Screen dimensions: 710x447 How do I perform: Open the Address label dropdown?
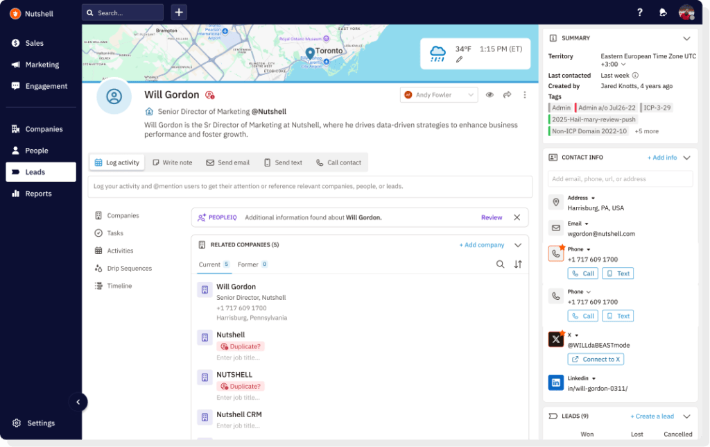click(593, 198)
